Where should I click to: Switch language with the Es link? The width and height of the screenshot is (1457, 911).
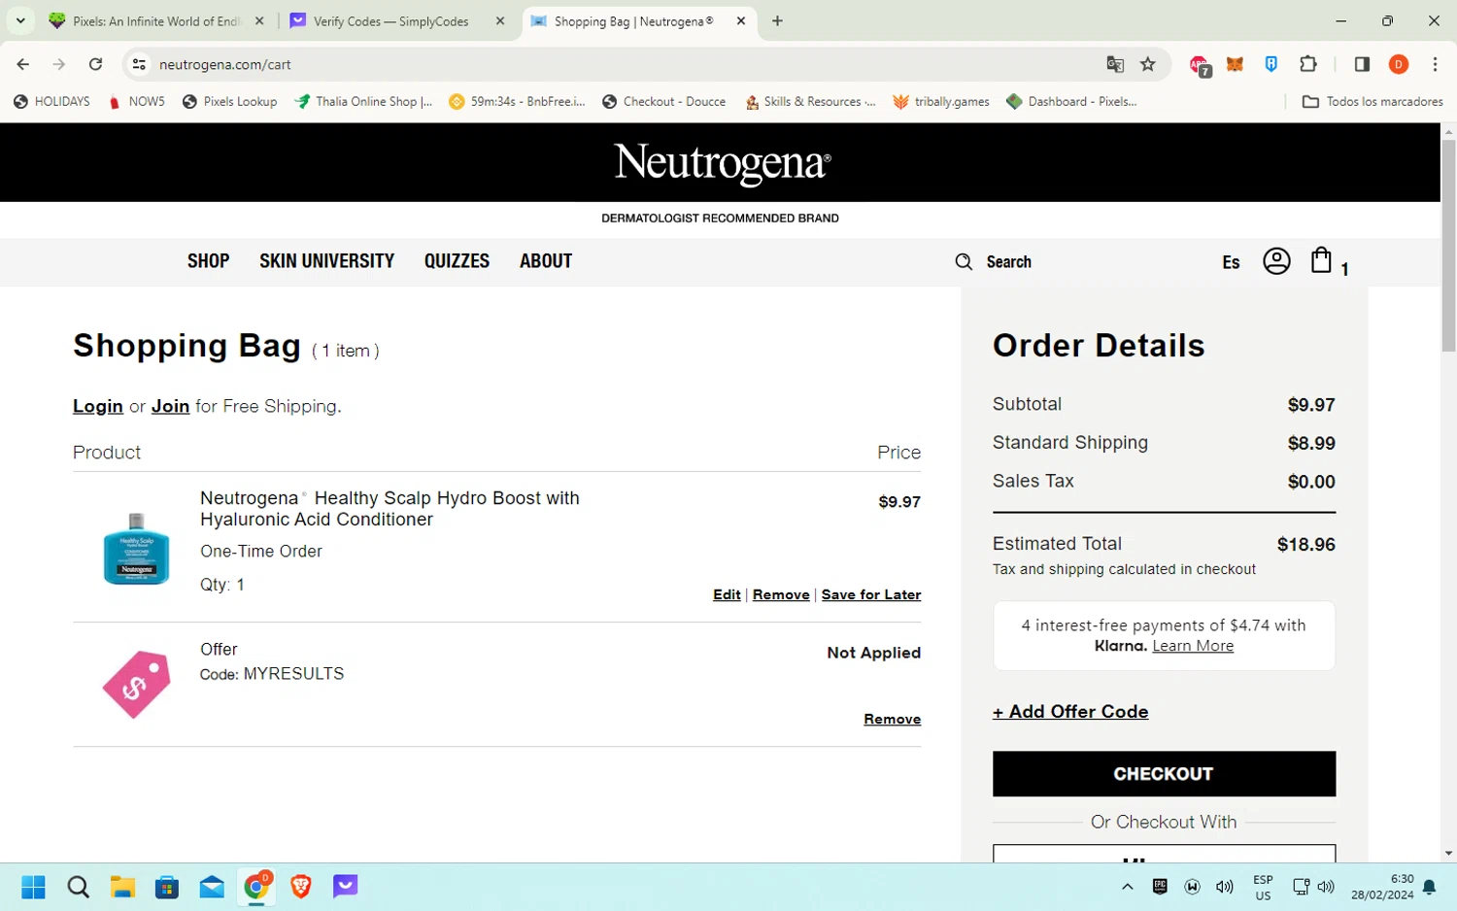(x=1231, y=262)
